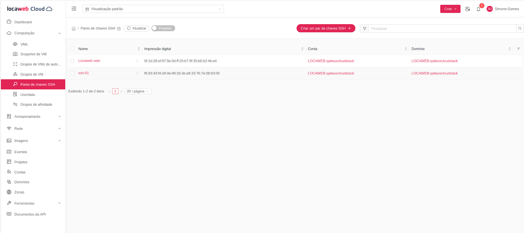Click the home breadcrumb icon
Viewport: 524px width, 233px height.
click(74, 28)
